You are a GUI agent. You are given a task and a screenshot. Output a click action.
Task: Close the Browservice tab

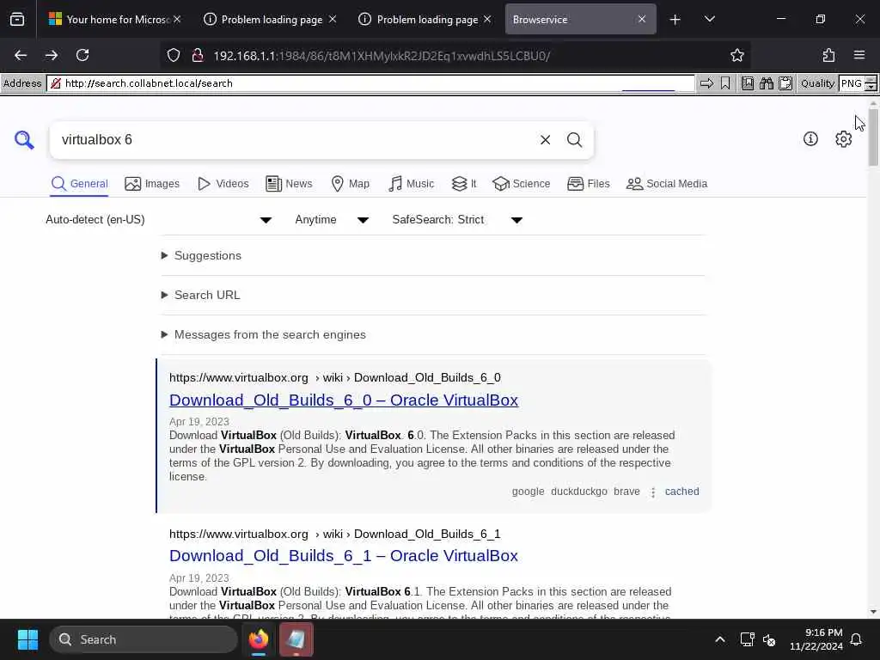point(642,20)
